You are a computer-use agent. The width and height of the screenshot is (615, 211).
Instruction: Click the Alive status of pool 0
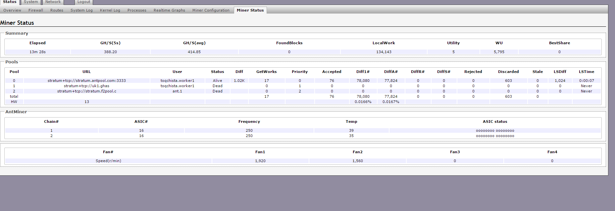coord(217,81)
